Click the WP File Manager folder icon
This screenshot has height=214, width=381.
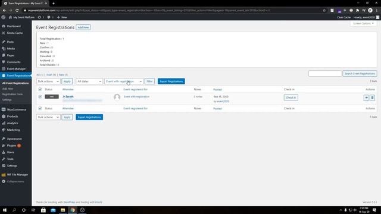click(4, 175)
